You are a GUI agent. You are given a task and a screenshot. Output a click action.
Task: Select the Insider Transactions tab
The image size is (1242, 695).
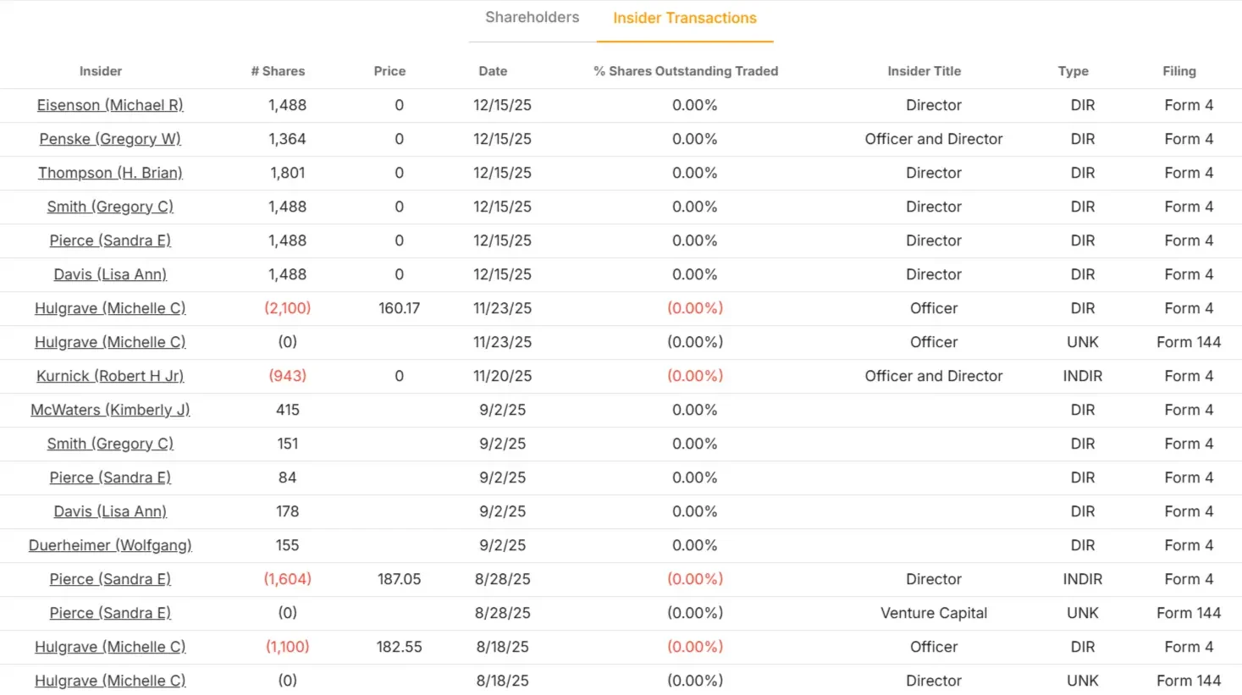coord(684,18)
